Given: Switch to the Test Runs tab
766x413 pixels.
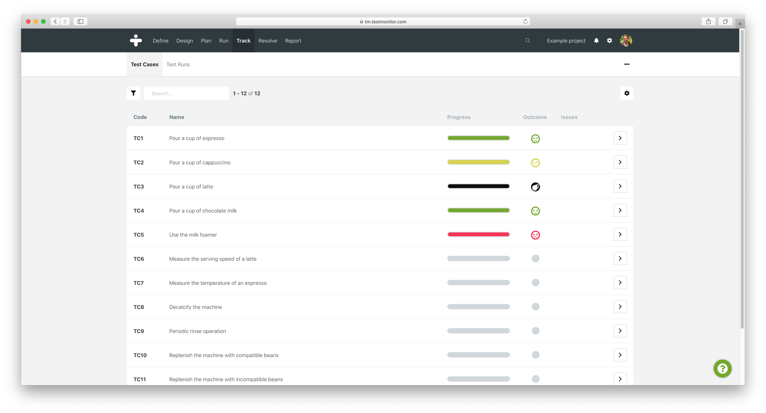Looking at the screenshot, I should 178,64.
